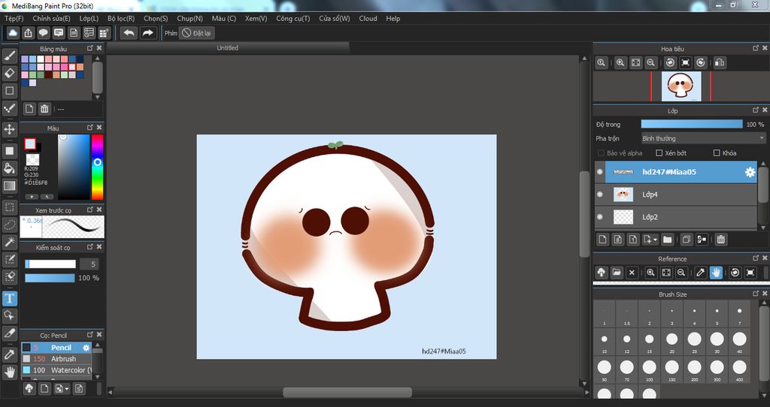
Task: Select the Select Pen tool
Action: click(9, 259)
